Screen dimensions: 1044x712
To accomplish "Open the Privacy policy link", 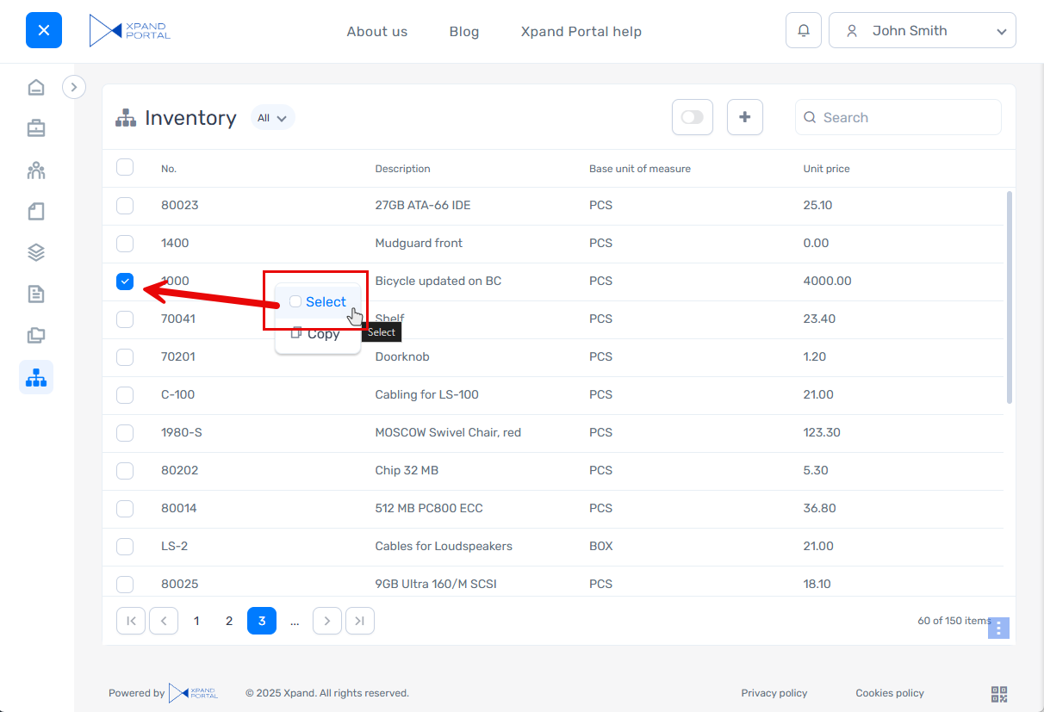I will point(774,693).
